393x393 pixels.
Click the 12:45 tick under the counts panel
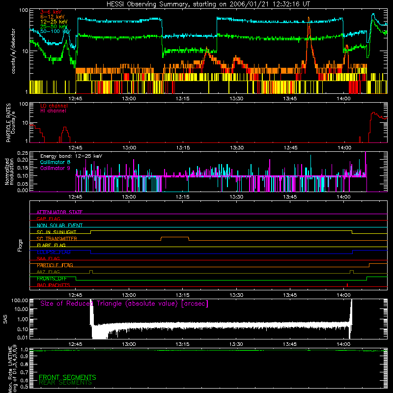pyautogui.click(x=76, y=99)
